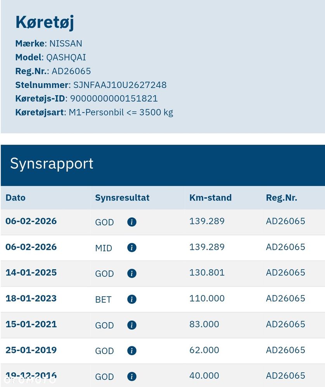Click the info icon beside BET result
325x387 pixels.
132,299
